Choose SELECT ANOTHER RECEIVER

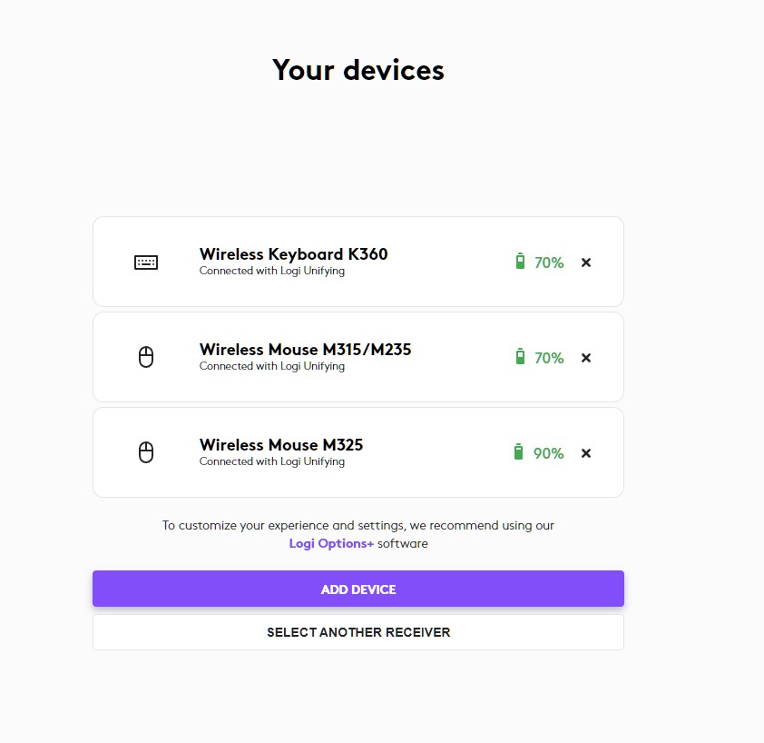point(358,632)
